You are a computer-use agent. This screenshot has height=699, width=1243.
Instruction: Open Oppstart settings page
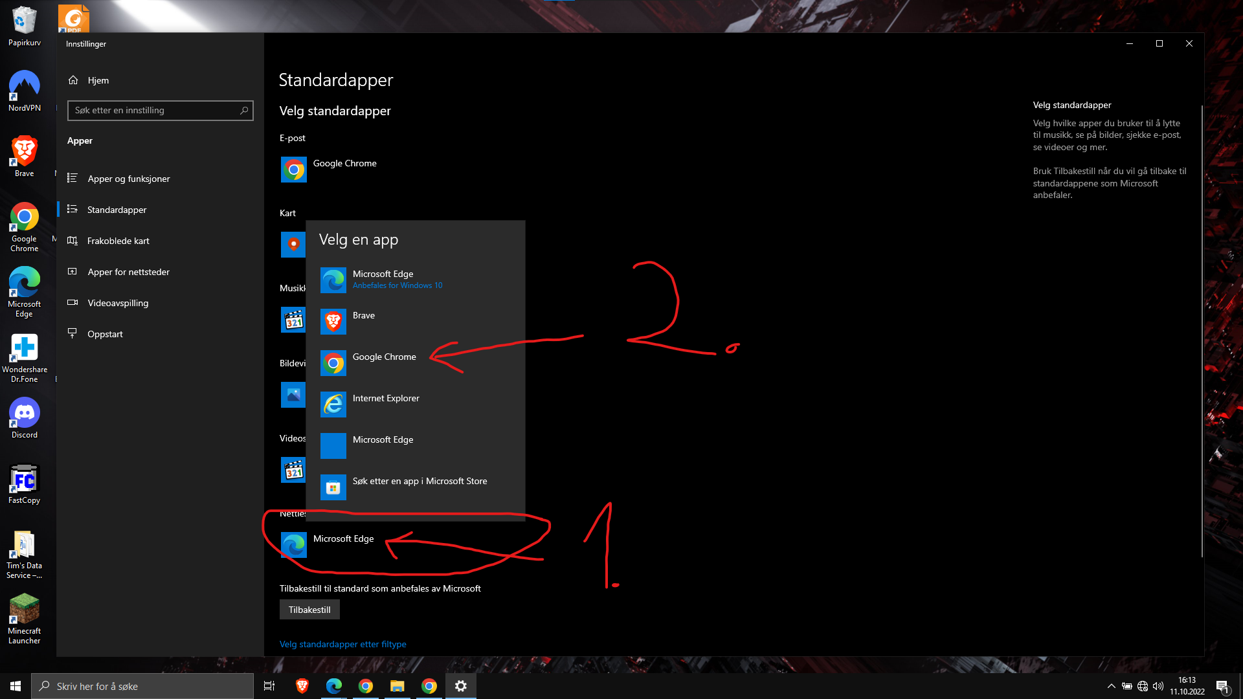pos(105,334)
